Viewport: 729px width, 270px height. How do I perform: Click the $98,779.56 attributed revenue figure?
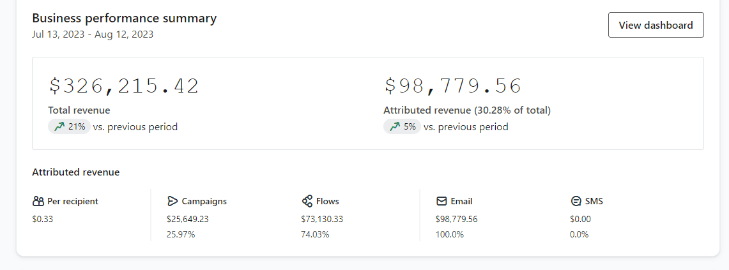coord(452,86)
